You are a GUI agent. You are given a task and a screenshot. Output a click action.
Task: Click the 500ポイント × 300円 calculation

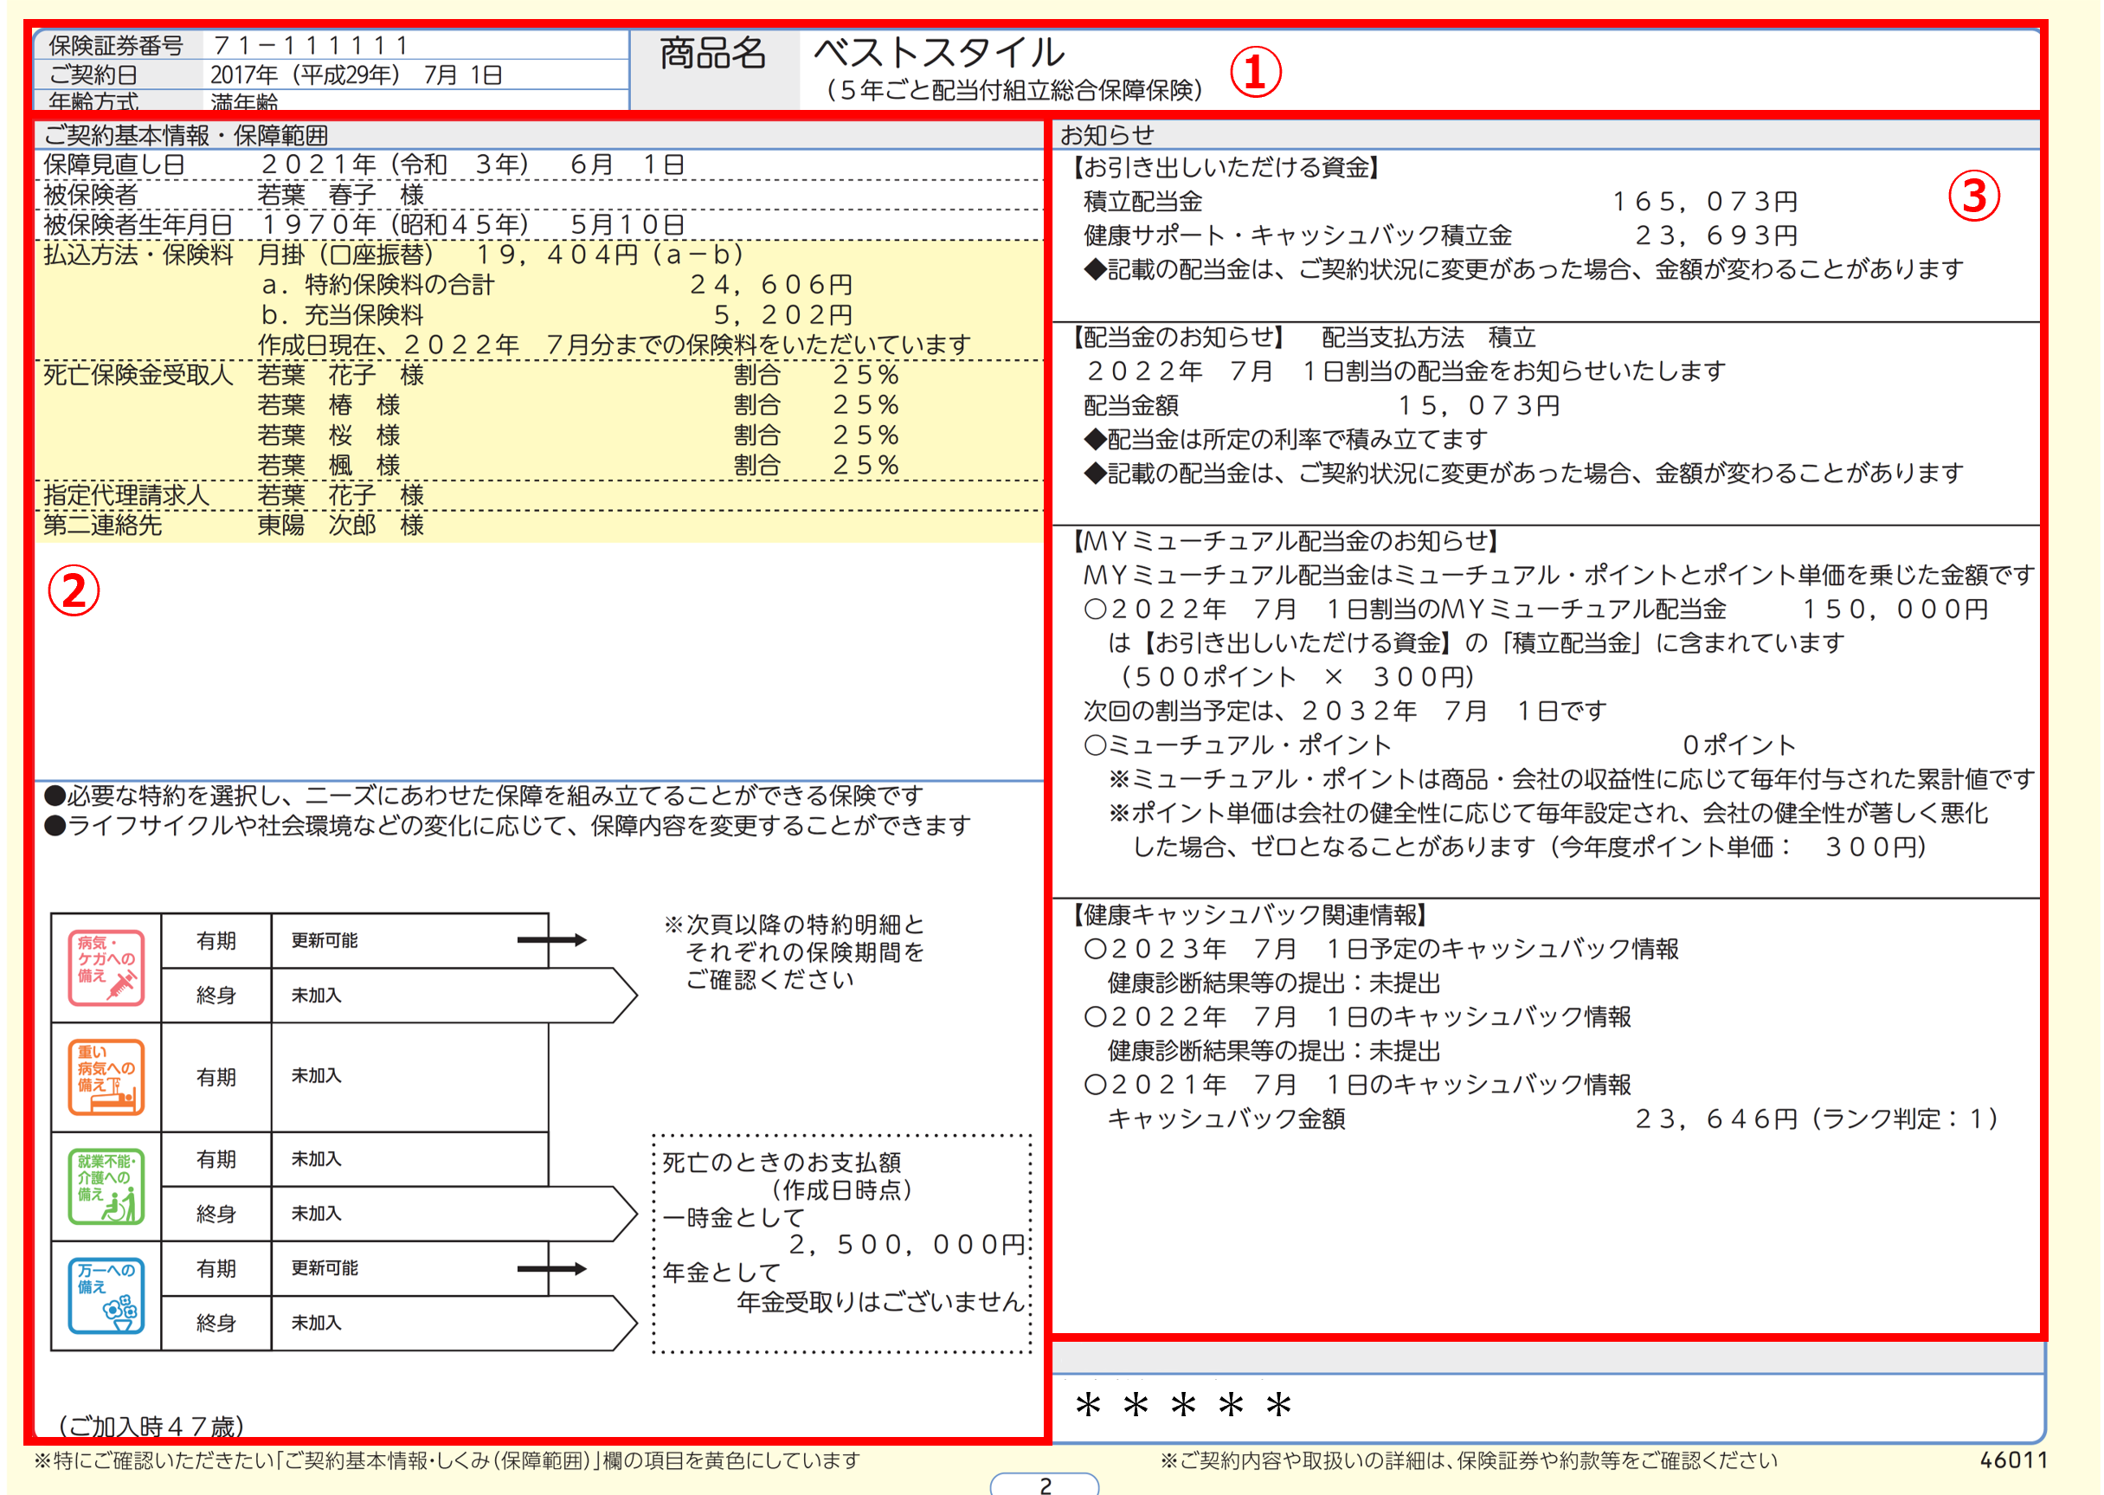pos(1296,678)
